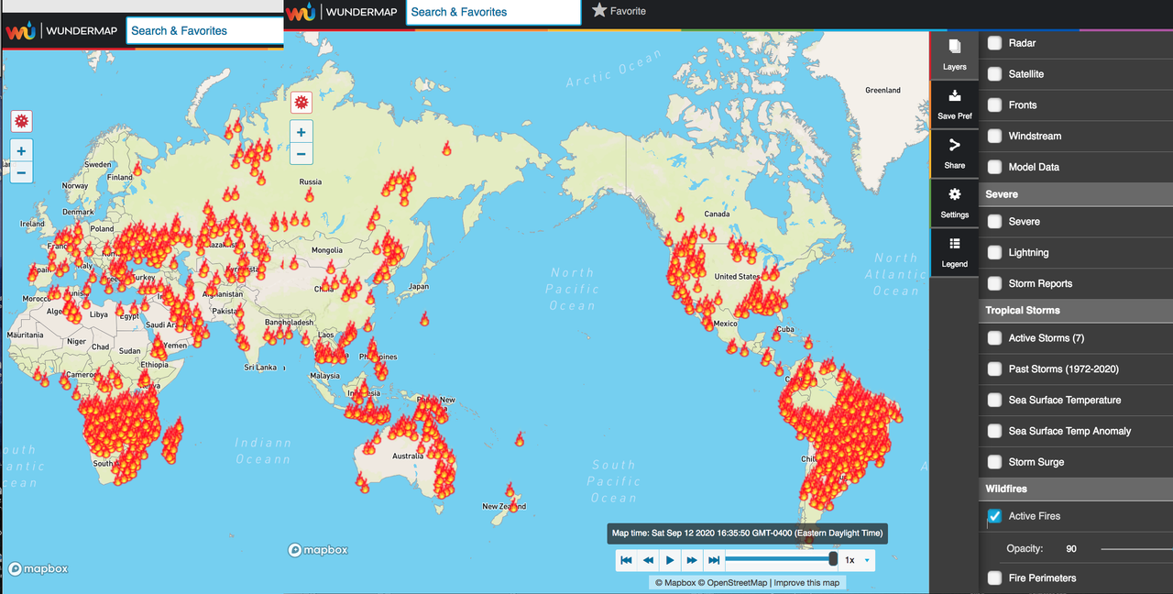The image size is (1173, 594).
Task: Click the main window Search & Favorites field
Action: click(x=493, y=12)
